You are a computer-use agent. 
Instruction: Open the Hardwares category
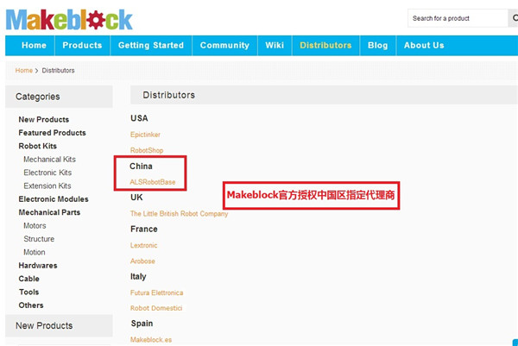(x=38, y=266)
